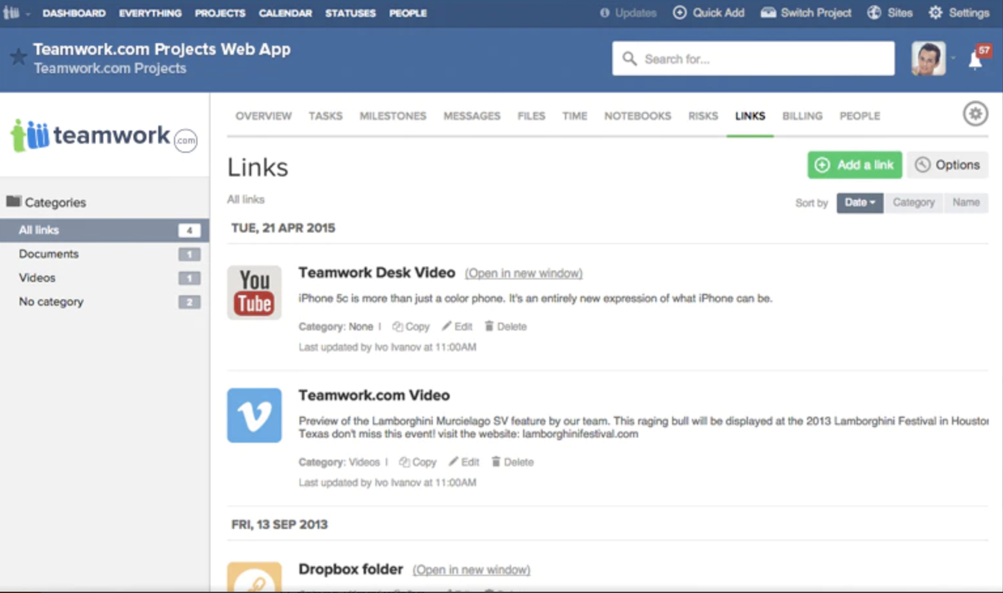The image size is (1003, 593).
Task: Open Teamwork Desk Video title link
Action: tap(377, 272)
